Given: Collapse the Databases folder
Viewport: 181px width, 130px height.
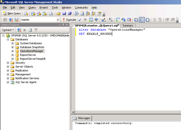Looking at the screenshot, I should coord(8,40).
